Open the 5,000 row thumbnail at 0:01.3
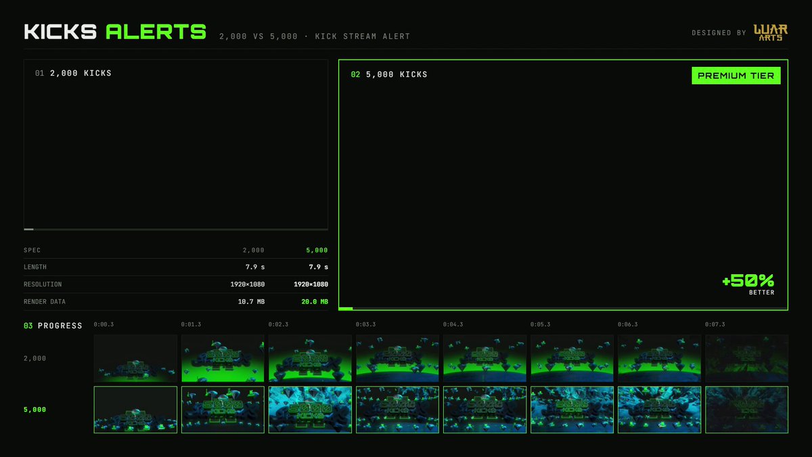This screenshot has width=812, height=457. [223, 410]
